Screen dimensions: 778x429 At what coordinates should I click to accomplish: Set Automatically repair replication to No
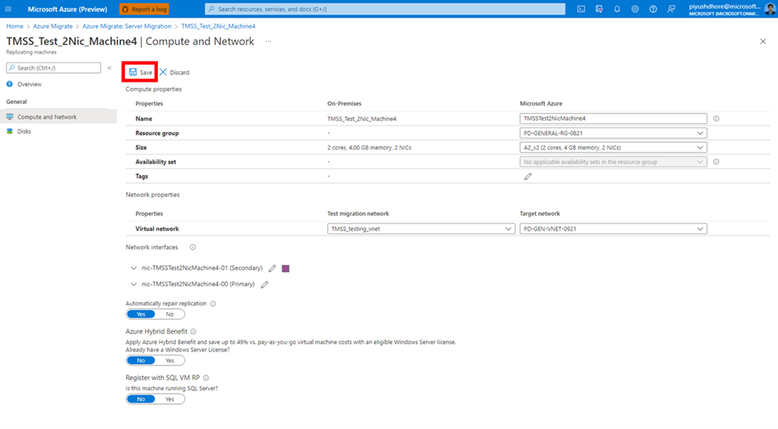click(170, 314)
